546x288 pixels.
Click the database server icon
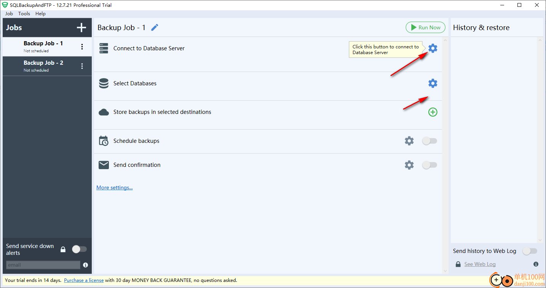click(x=104, y=48)
